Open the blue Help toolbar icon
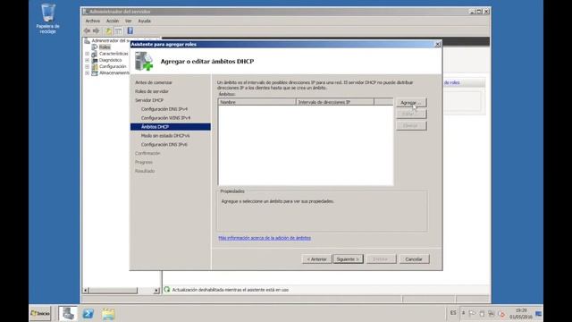The width and height of the screenshot is (572, 322). point(130,31)
